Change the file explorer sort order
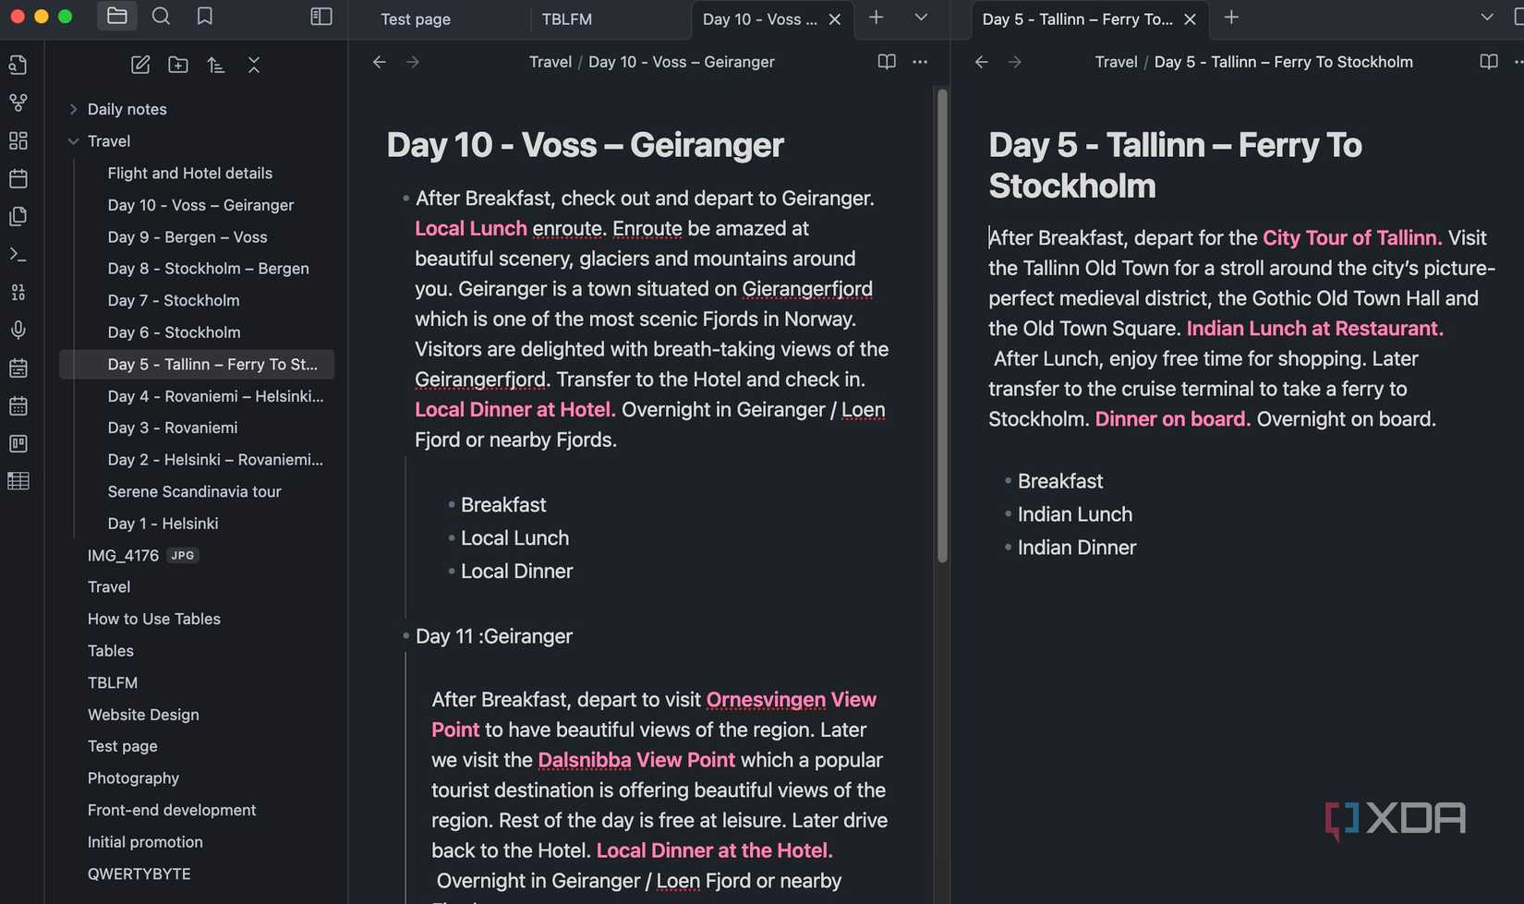This screenshot has width=1524, height=904. coord(215,65)
